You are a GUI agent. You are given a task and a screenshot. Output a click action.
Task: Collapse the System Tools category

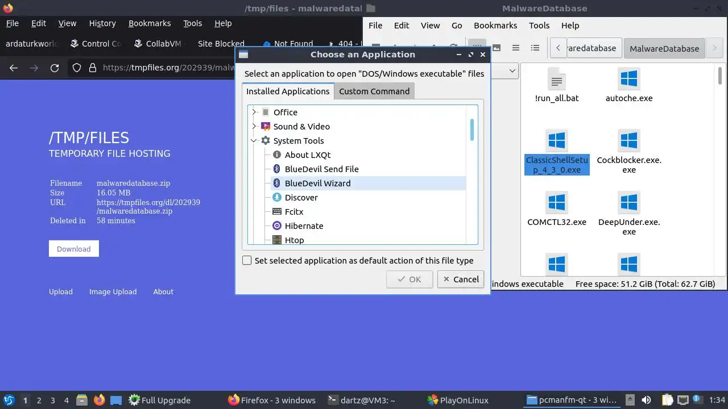point(254,140)
